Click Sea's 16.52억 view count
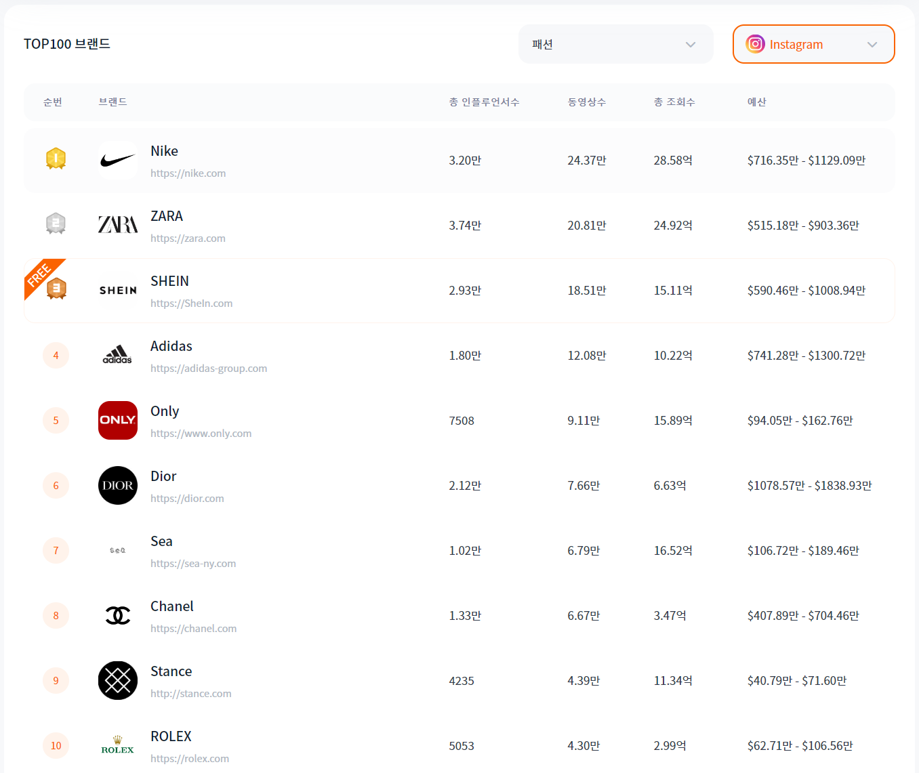The image size is (919, 773). coord(673,551)
